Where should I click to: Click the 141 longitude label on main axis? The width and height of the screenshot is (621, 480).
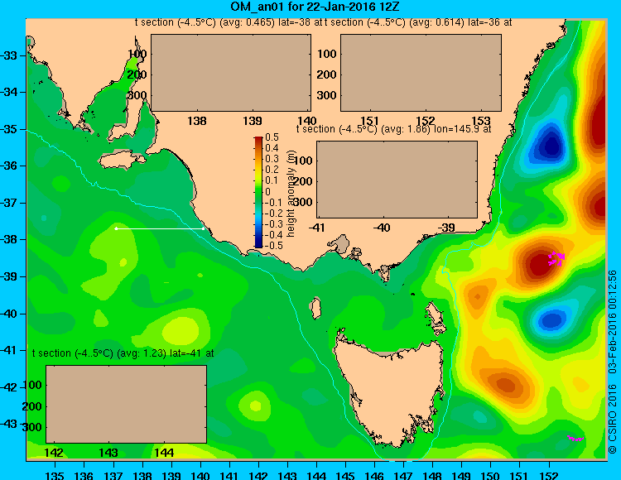[229, 475]
